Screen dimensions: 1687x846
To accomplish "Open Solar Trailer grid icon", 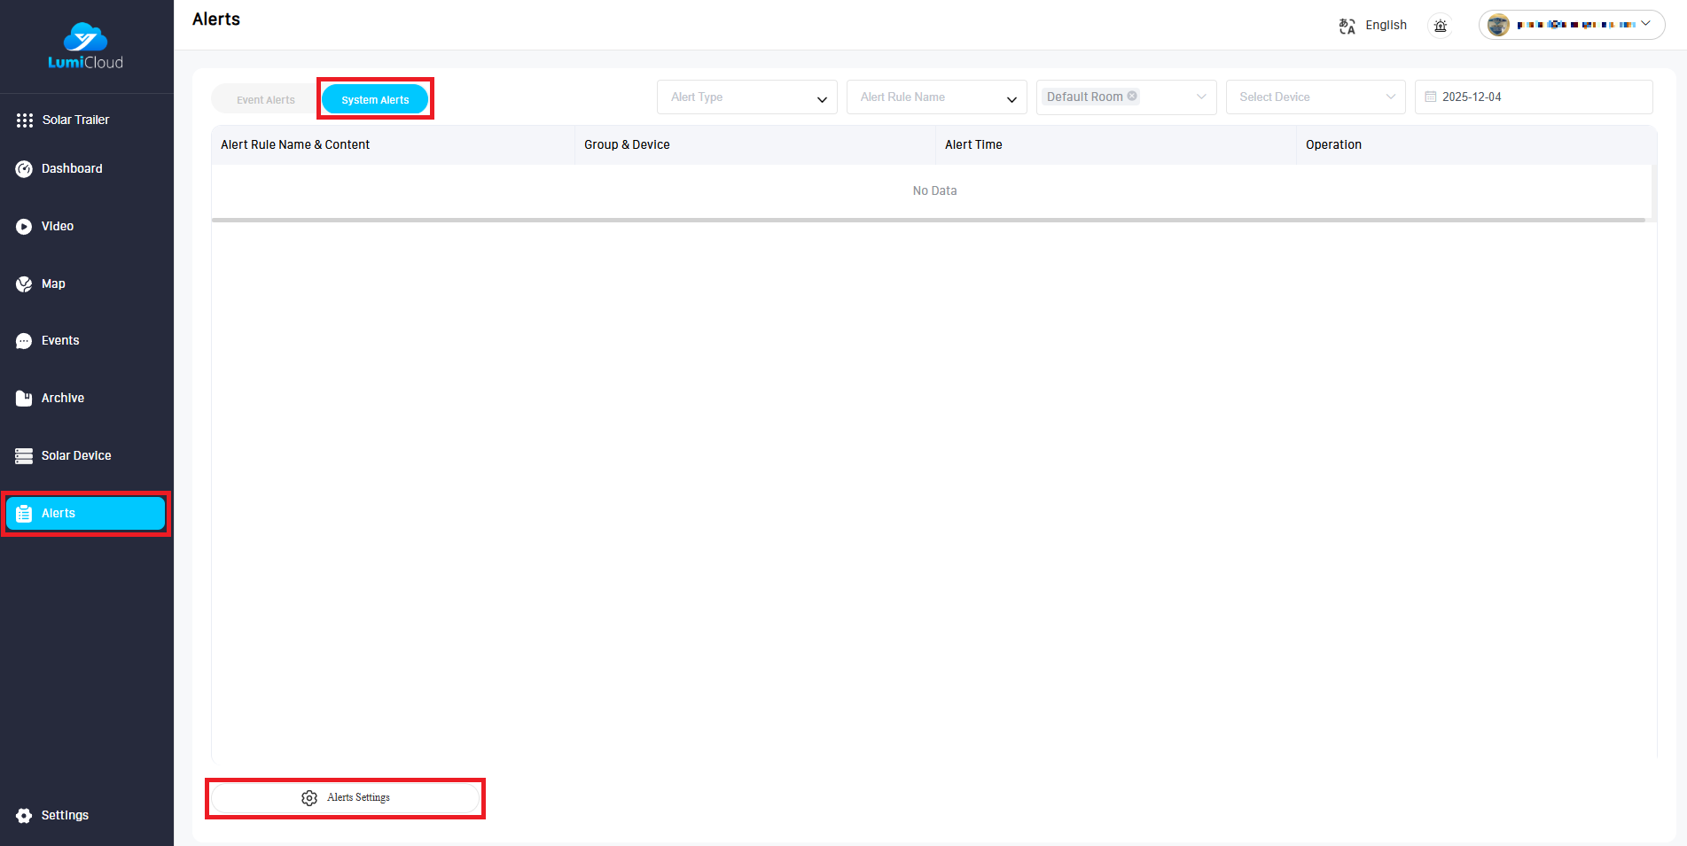I will click(x=25, y=120).
